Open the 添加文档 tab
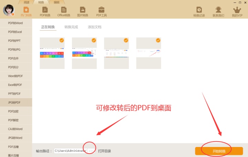Screen dimensions: 248x157 pyautogui.click(x=95, y=27)
